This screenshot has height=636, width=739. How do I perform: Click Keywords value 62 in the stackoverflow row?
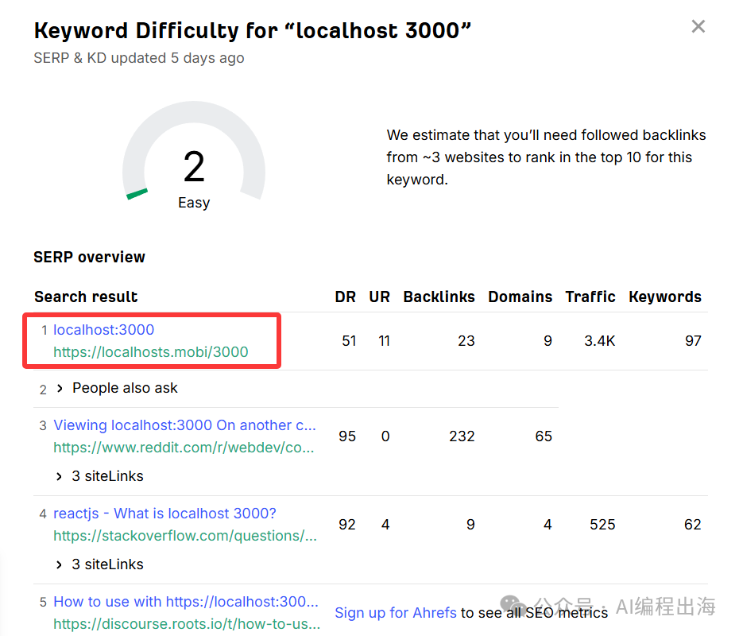tap(693, 524)
